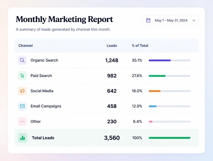Image resolution: width=213 pixels, height=161 pixels.
Task: Click the 458 leads value
Action: 112,106
